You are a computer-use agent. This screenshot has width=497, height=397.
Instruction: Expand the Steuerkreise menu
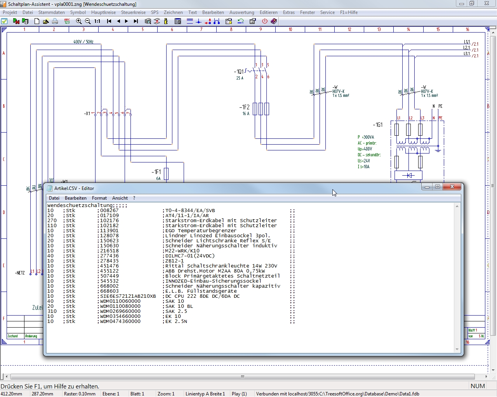pos(133,12)
